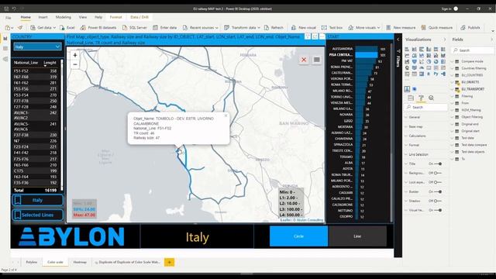
Task: Toggle the Visual header switch
Action: tap(438, 210)
